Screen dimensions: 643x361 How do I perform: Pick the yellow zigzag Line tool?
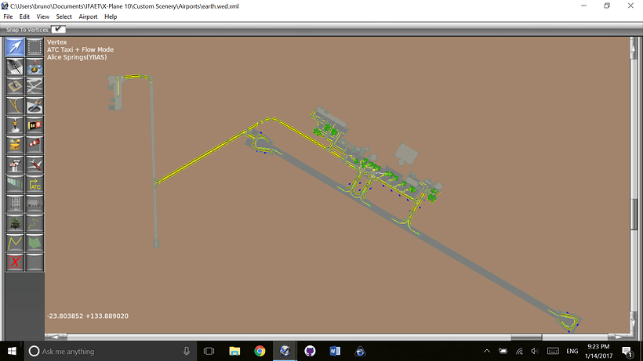point(15,243)
